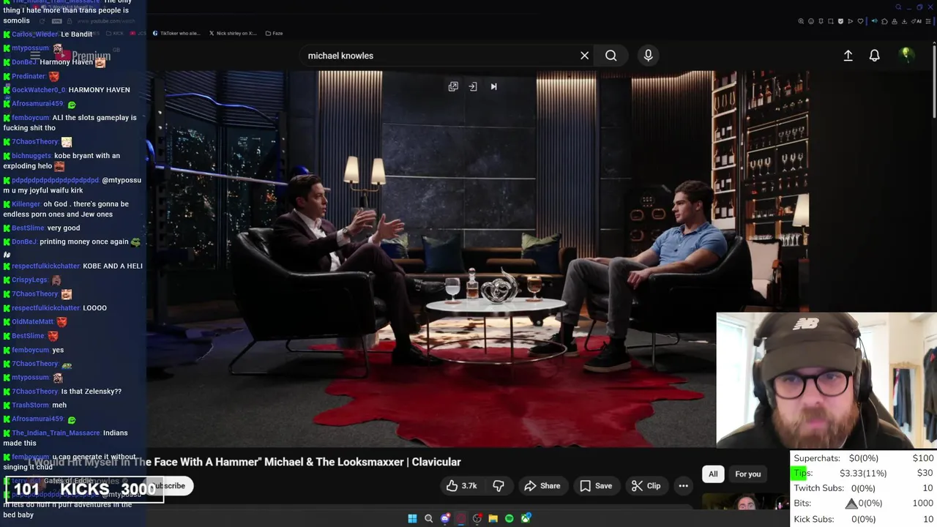Click chat username The_Indian_Train_Massacre saying Indians made this
The height and width of the screenshot is (527, 937).
[x=56, y=433]
